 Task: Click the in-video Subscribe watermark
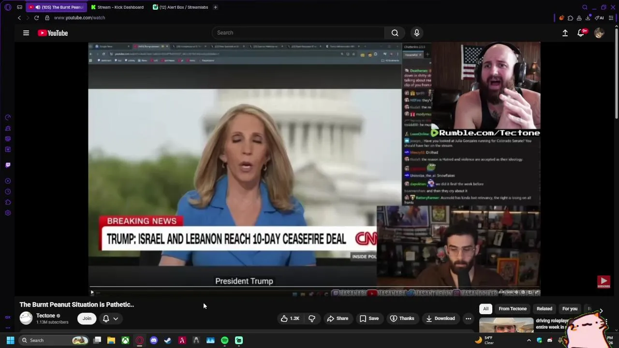(x=604, y=282)
